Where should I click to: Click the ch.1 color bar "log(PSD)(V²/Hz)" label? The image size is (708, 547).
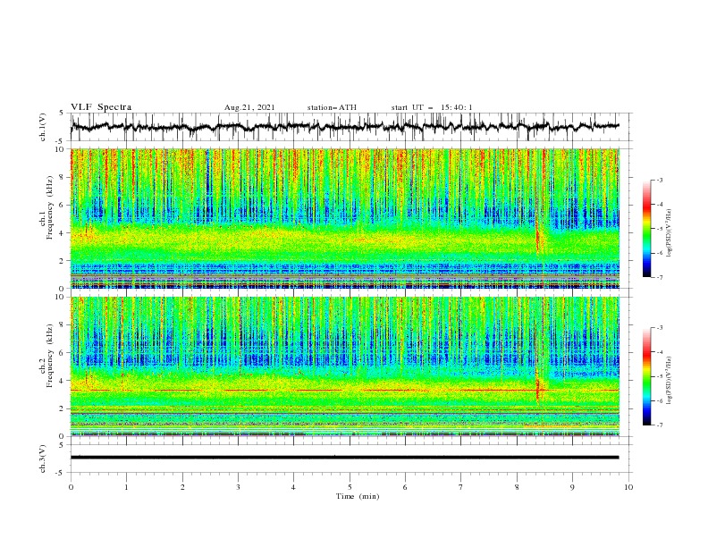(x=670, y=233)
